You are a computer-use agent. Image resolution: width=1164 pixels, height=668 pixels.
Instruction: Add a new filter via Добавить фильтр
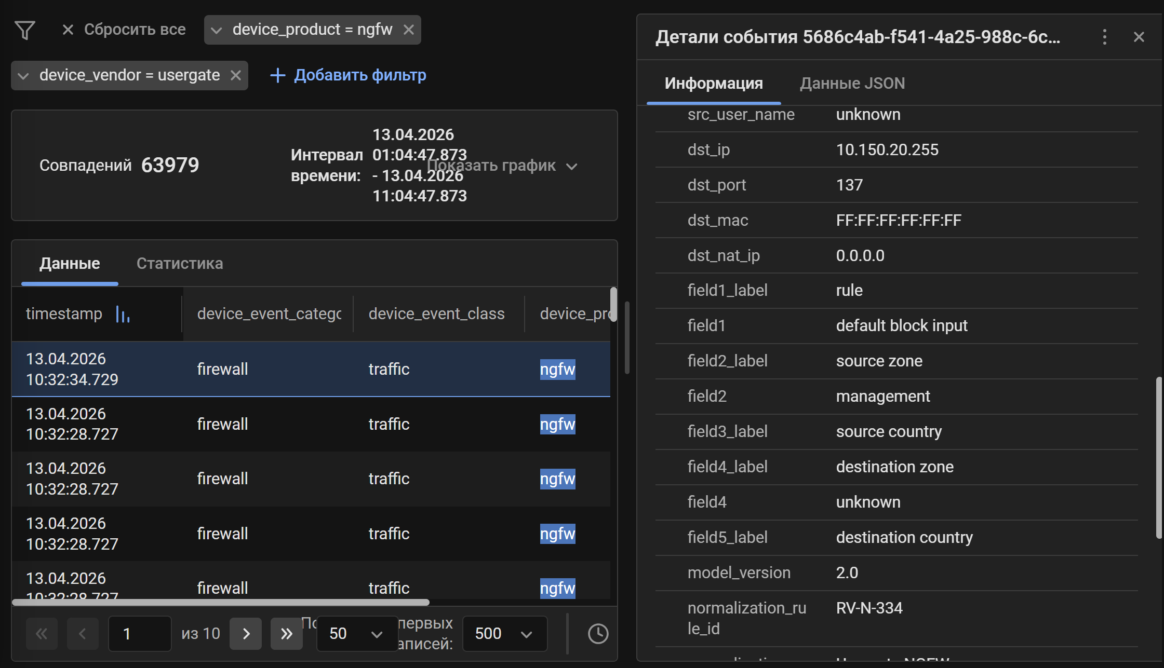pos(348,75)
